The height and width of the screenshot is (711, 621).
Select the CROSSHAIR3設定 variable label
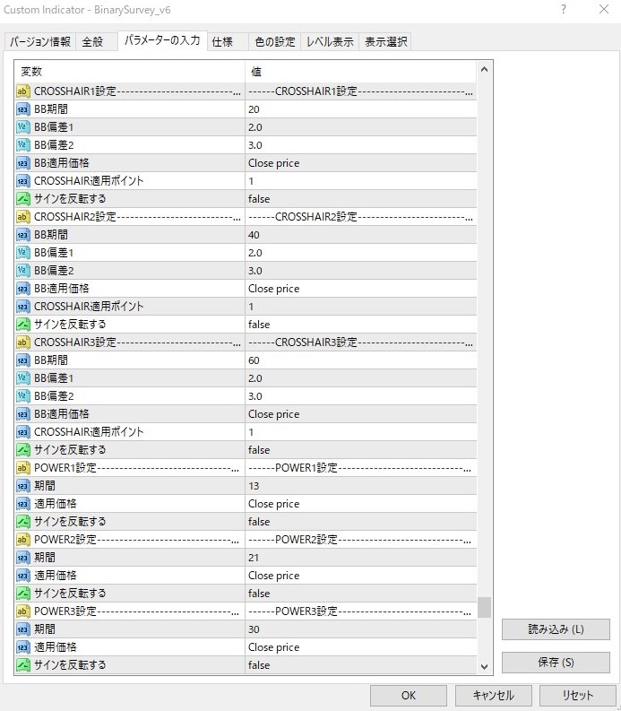coord(137,342)
